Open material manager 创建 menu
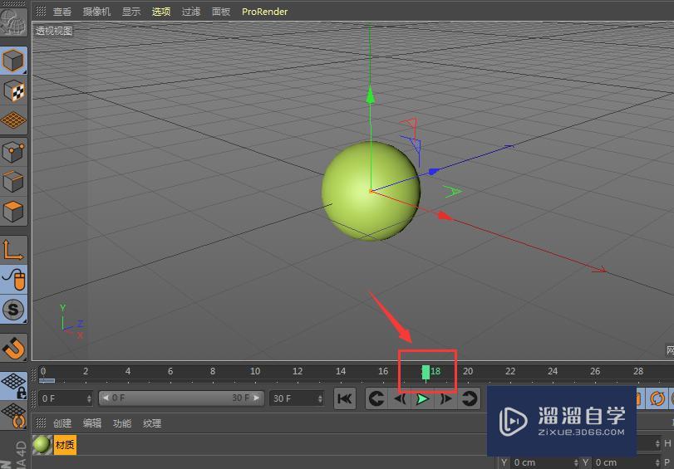Viewport: 674px width, 469px height. click(62, 423)
